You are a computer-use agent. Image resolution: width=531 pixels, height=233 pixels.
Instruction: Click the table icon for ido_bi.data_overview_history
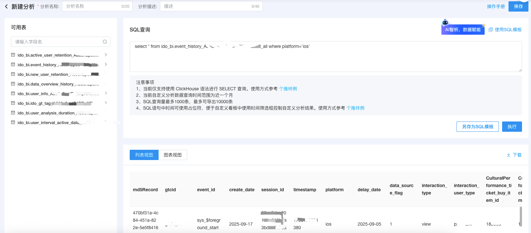click(13, 84)
